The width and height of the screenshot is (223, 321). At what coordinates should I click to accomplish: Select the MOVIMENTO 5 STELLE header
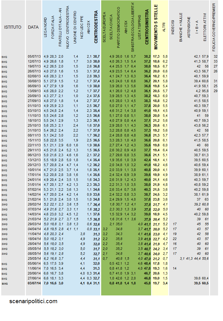tap(156, 27)
